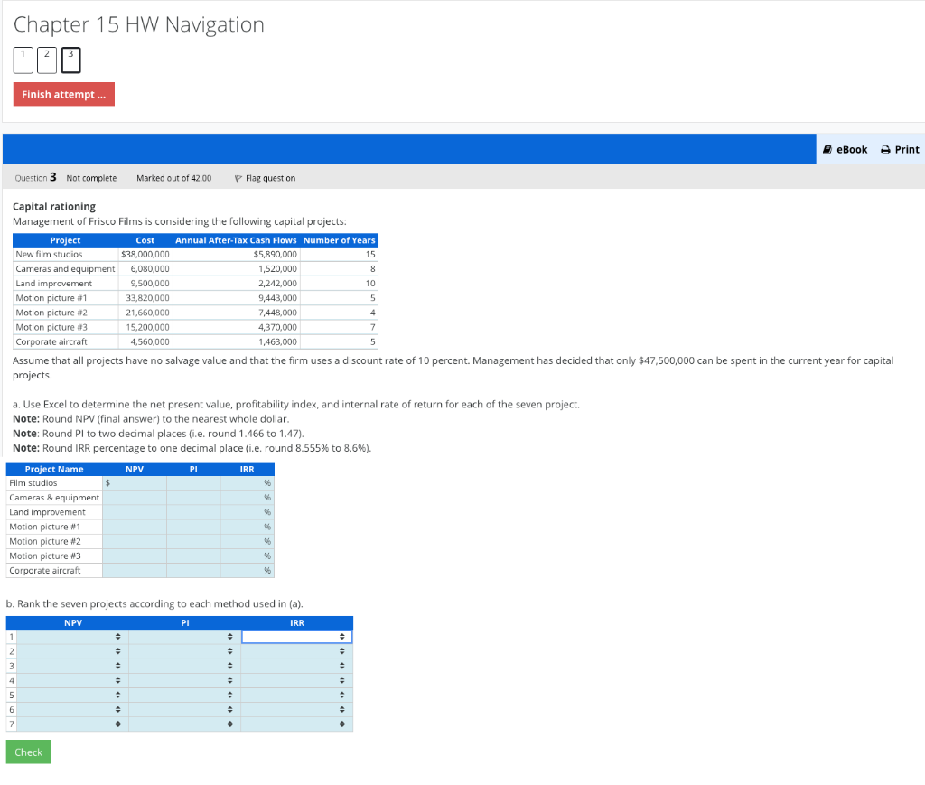925x785 pixels.
Task: Open rank 7 IRR dropdown
Action: (296, 724)
